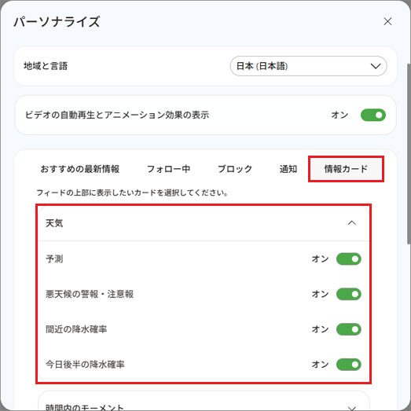The width and height of the screenshot is (411, 411).
Task: Open the ブロック tab
Action: pyautogui.click(x=235, y=169)
